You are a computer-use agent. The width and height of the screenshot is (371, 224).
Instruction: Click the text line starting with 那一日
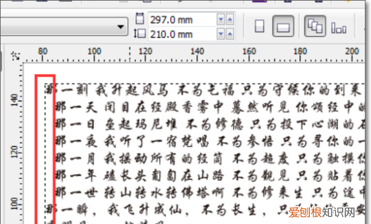point(210,125)
